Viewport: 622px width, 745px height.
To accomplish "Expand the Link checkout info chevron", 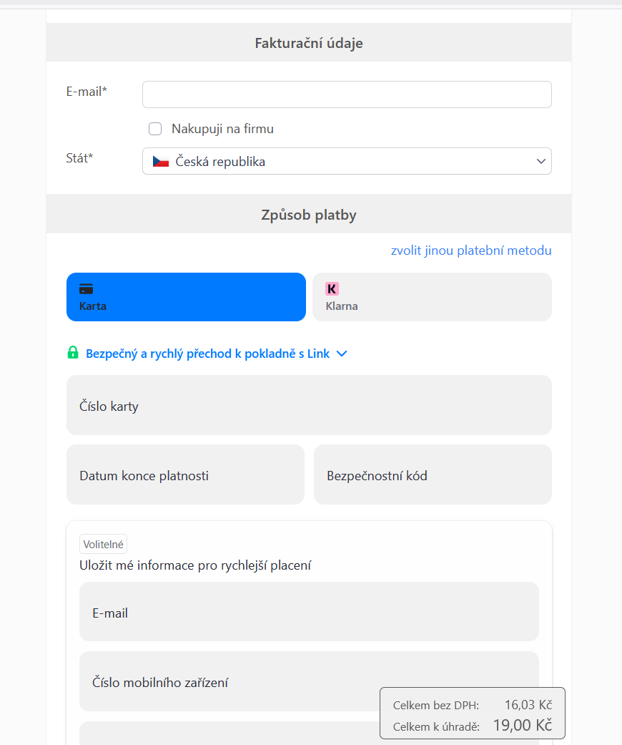I will pyautogui.click(x=342, y=354).
